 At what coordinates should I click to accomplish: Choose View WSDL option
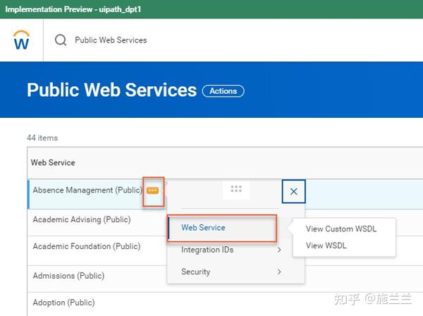click(326, 245)
